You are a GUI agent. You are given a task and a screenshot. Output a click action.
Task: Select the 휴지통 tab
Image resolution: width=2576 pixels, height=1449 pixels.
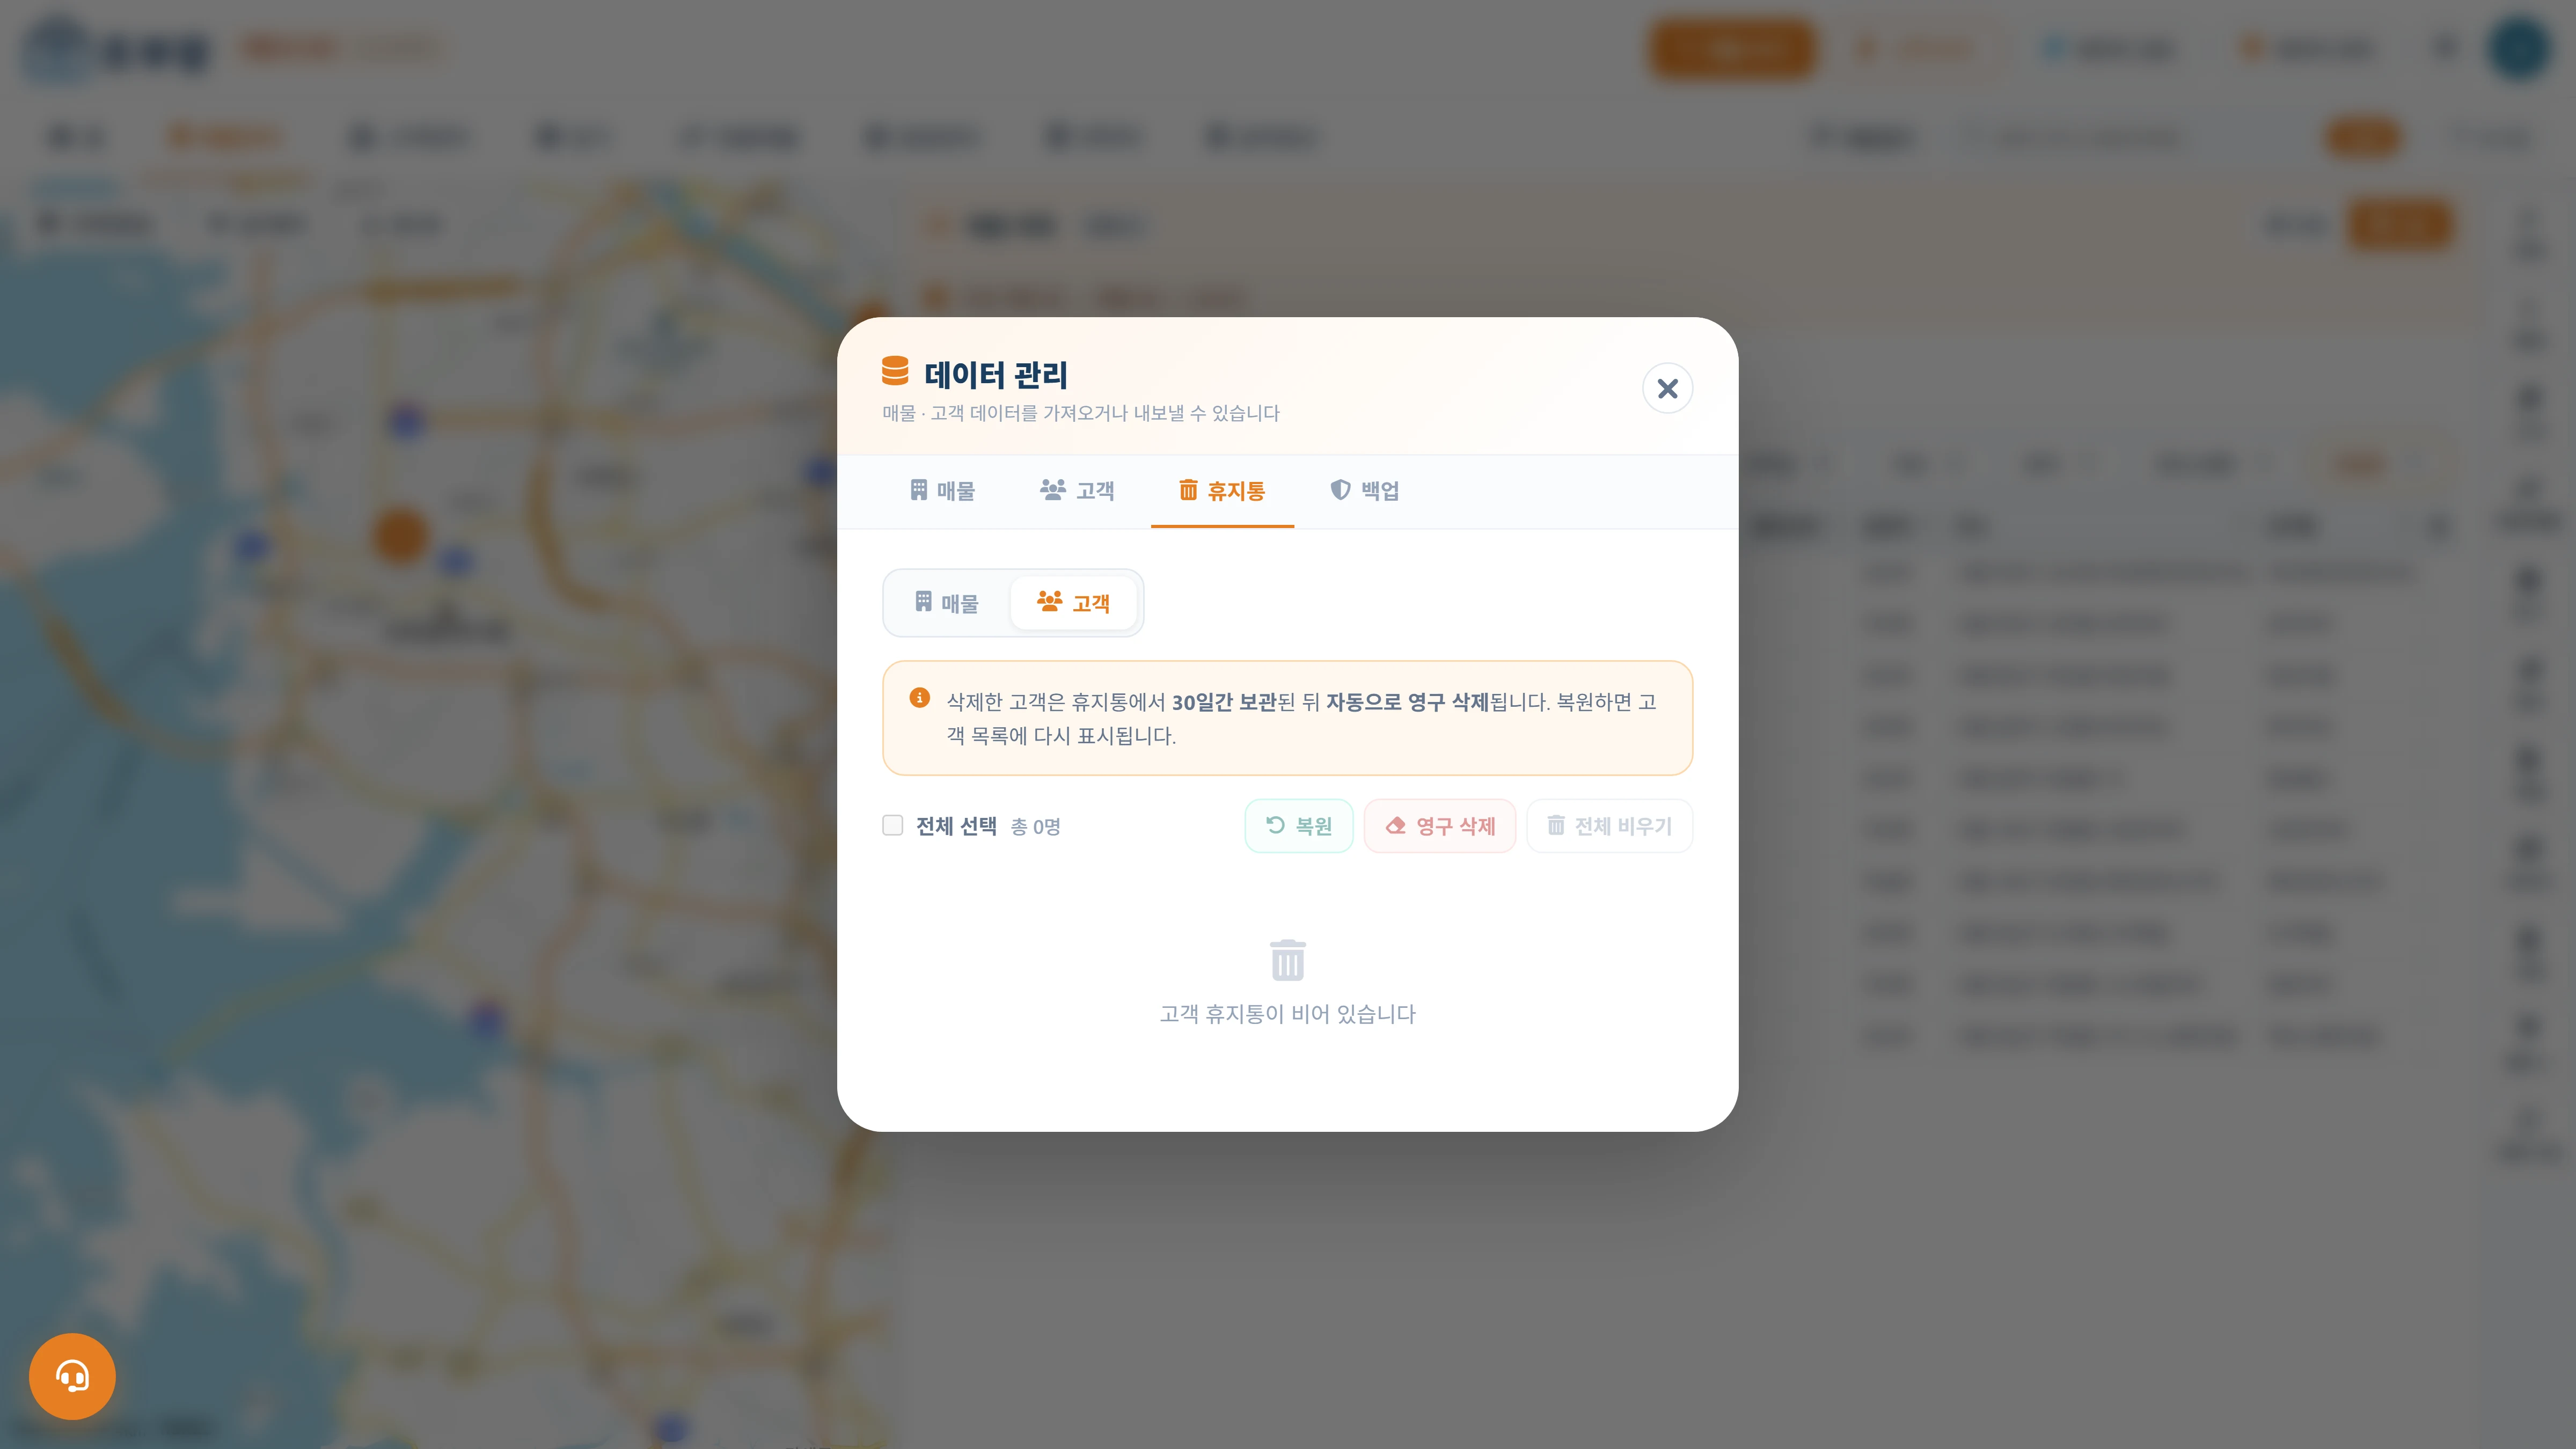tap(1222, 491)
